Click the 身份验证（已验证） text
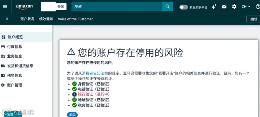The width and height of the screenshot is (260, 117). click(94, 84)
